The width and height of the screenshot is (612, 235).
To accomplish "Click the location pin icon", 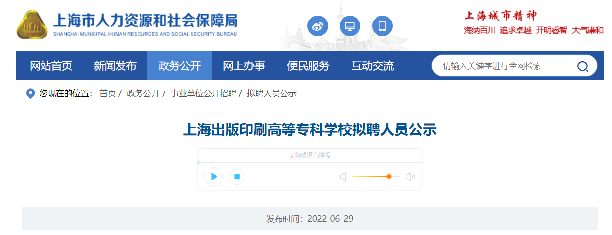I will click(30, 93).
